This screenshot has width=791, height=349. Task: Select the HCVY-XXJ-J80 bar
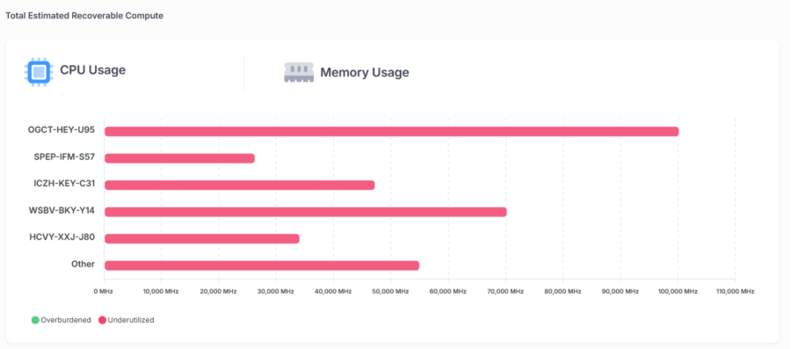202,238
